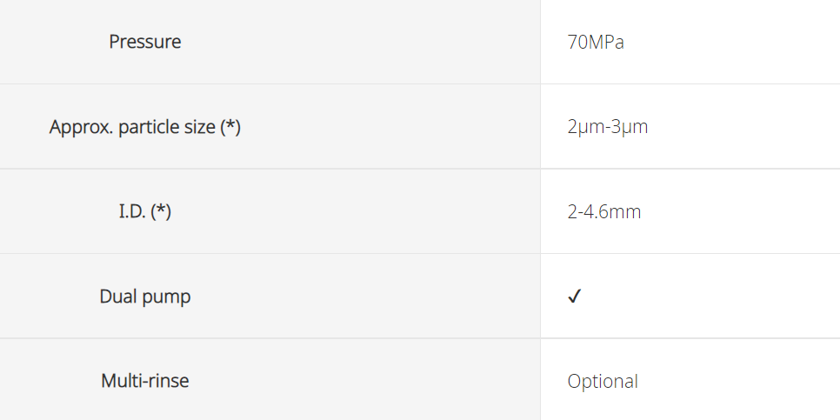
Task: Click the asterisk after particle size
Action: point(230,124)
